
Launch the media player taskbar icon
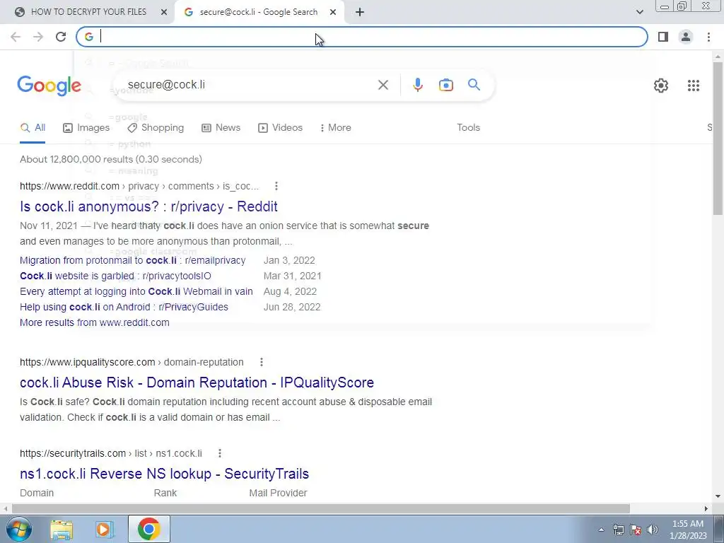[105, 529]
